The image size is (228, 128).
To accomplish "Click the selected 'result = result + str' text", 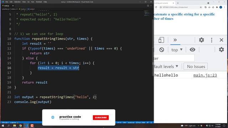I will 58,68.
